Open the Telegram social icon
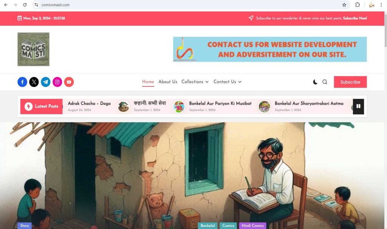Viewport: 387px width, 229px height. pyautogui.click(x=46, y=82)
